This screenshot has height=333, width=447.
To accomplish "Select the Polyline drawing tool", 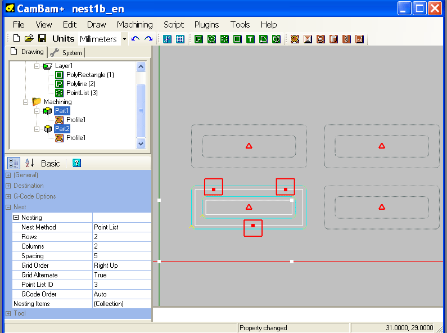I will pos(198,39).
